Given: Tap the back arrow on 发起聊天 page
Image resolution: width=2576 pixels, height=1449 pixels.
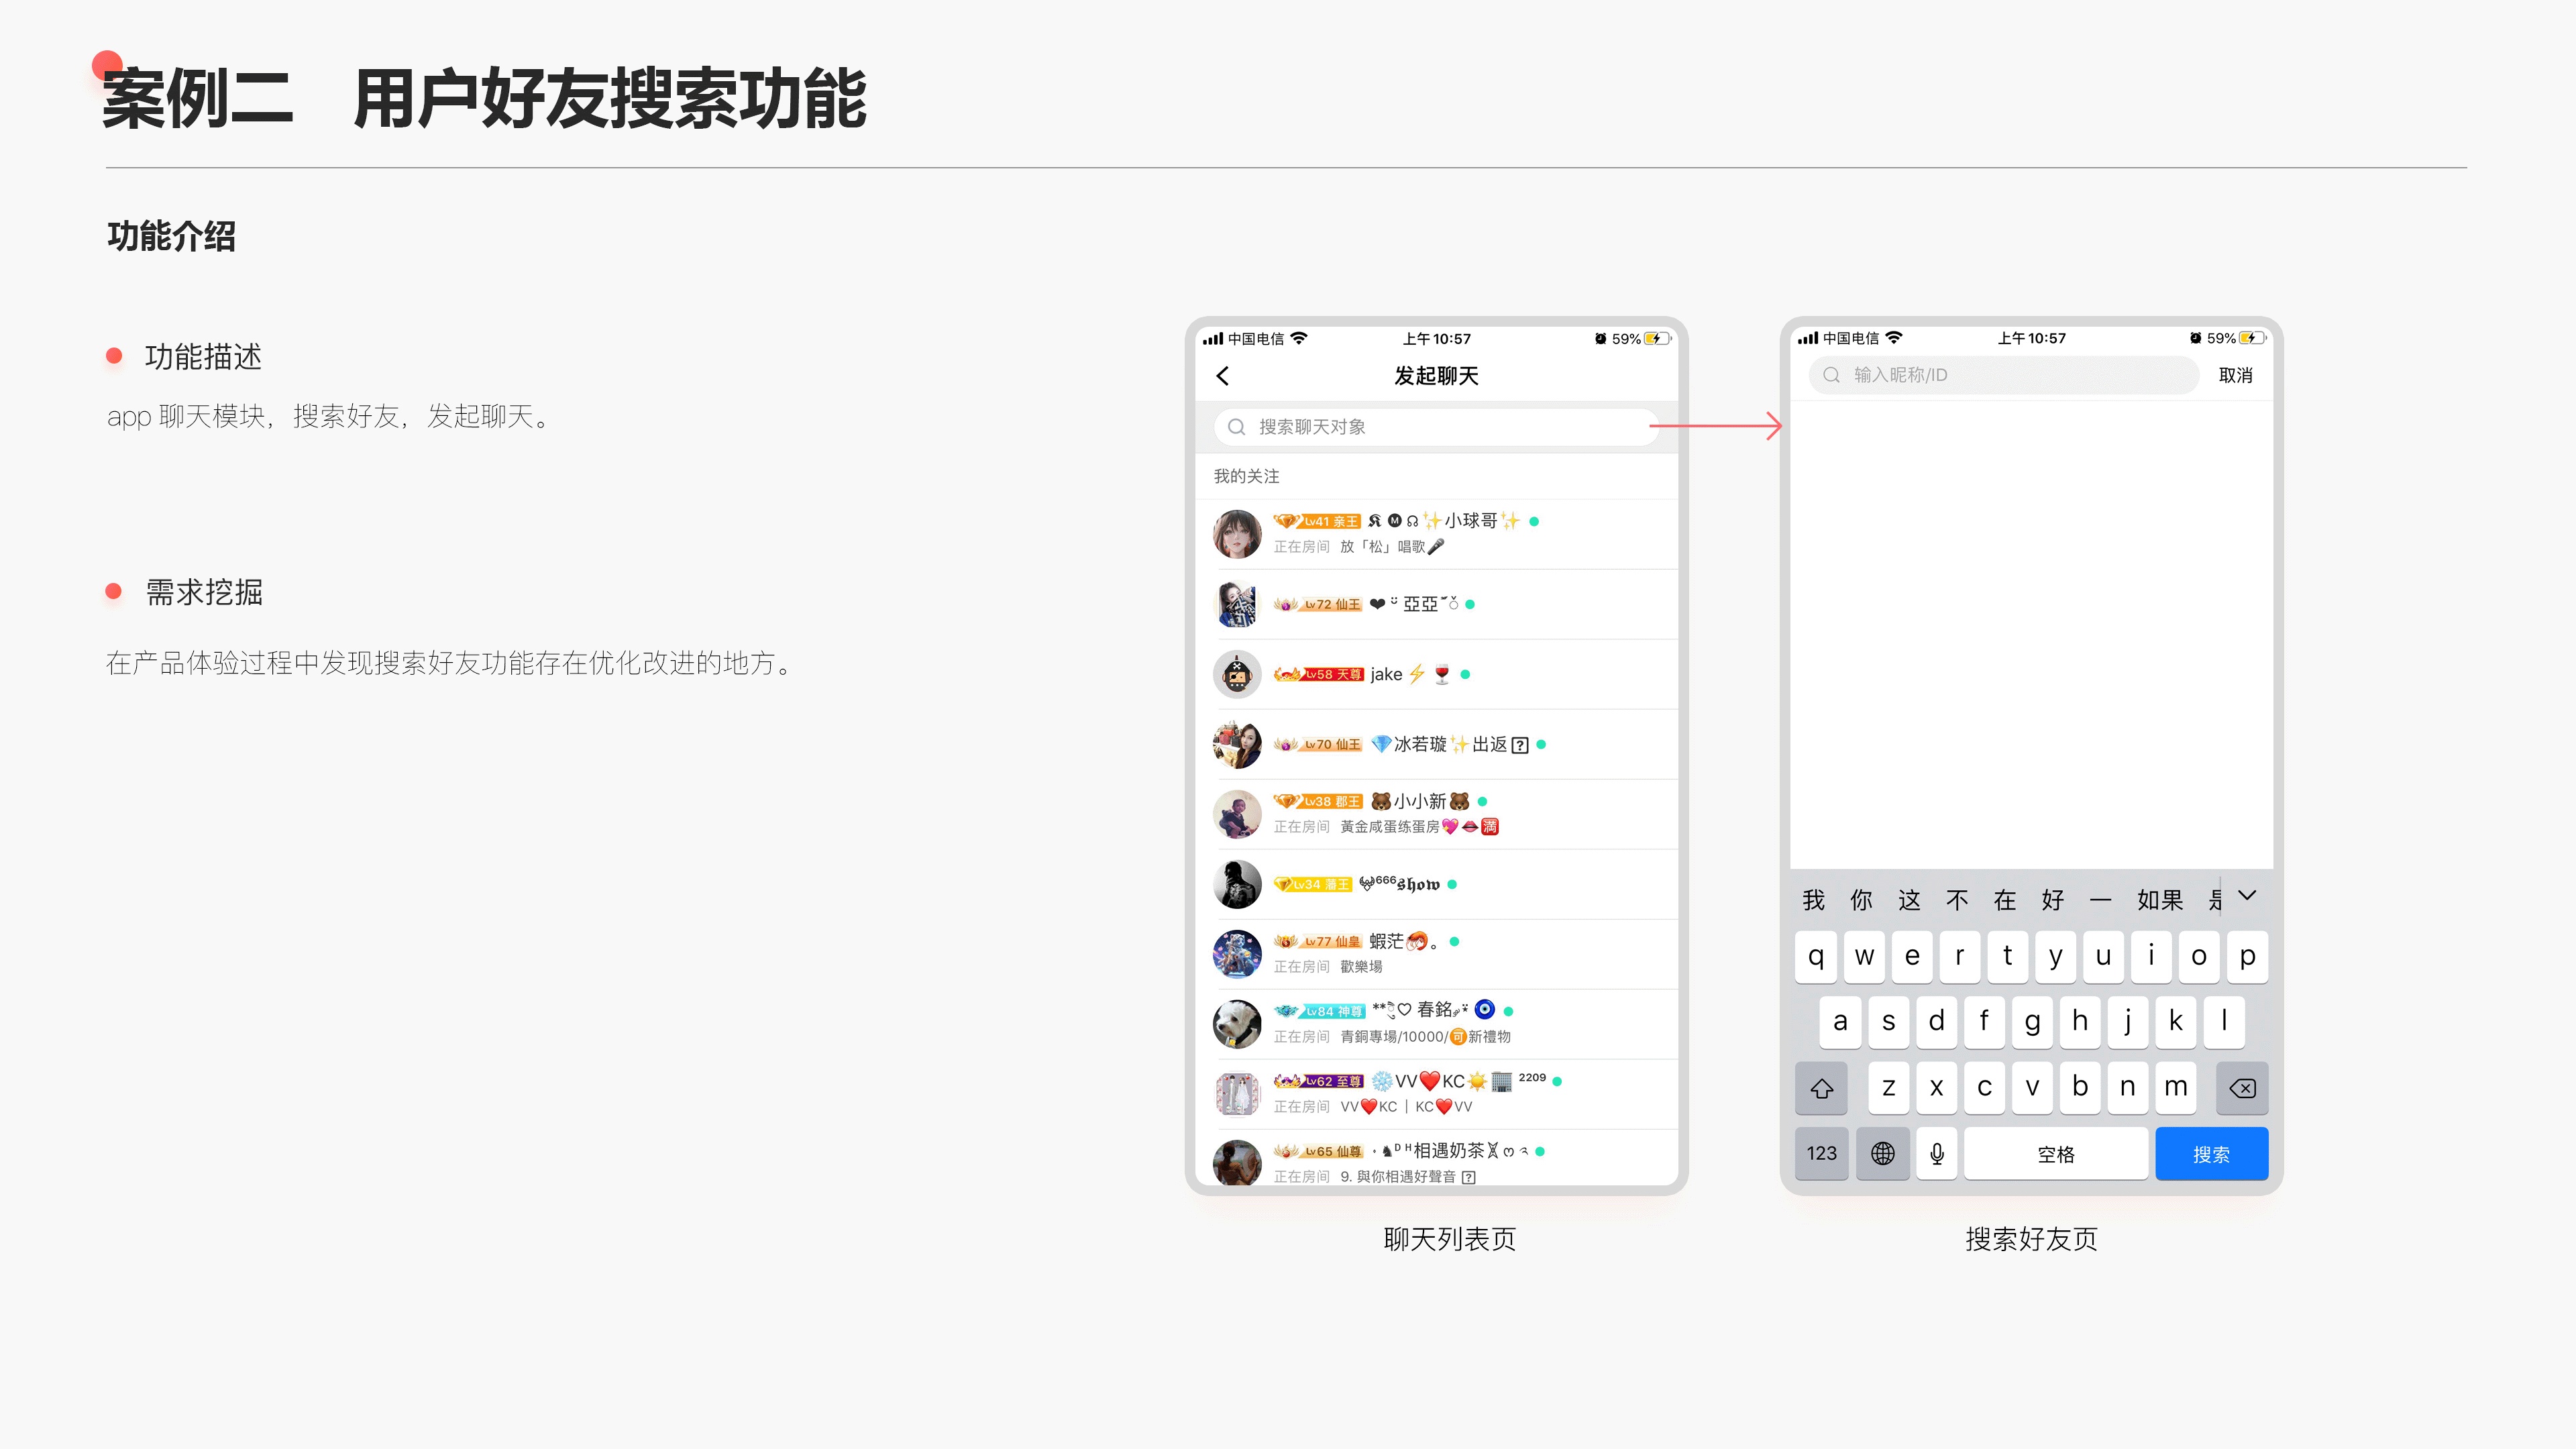Looking at the screenshot, I should 1222,376.
